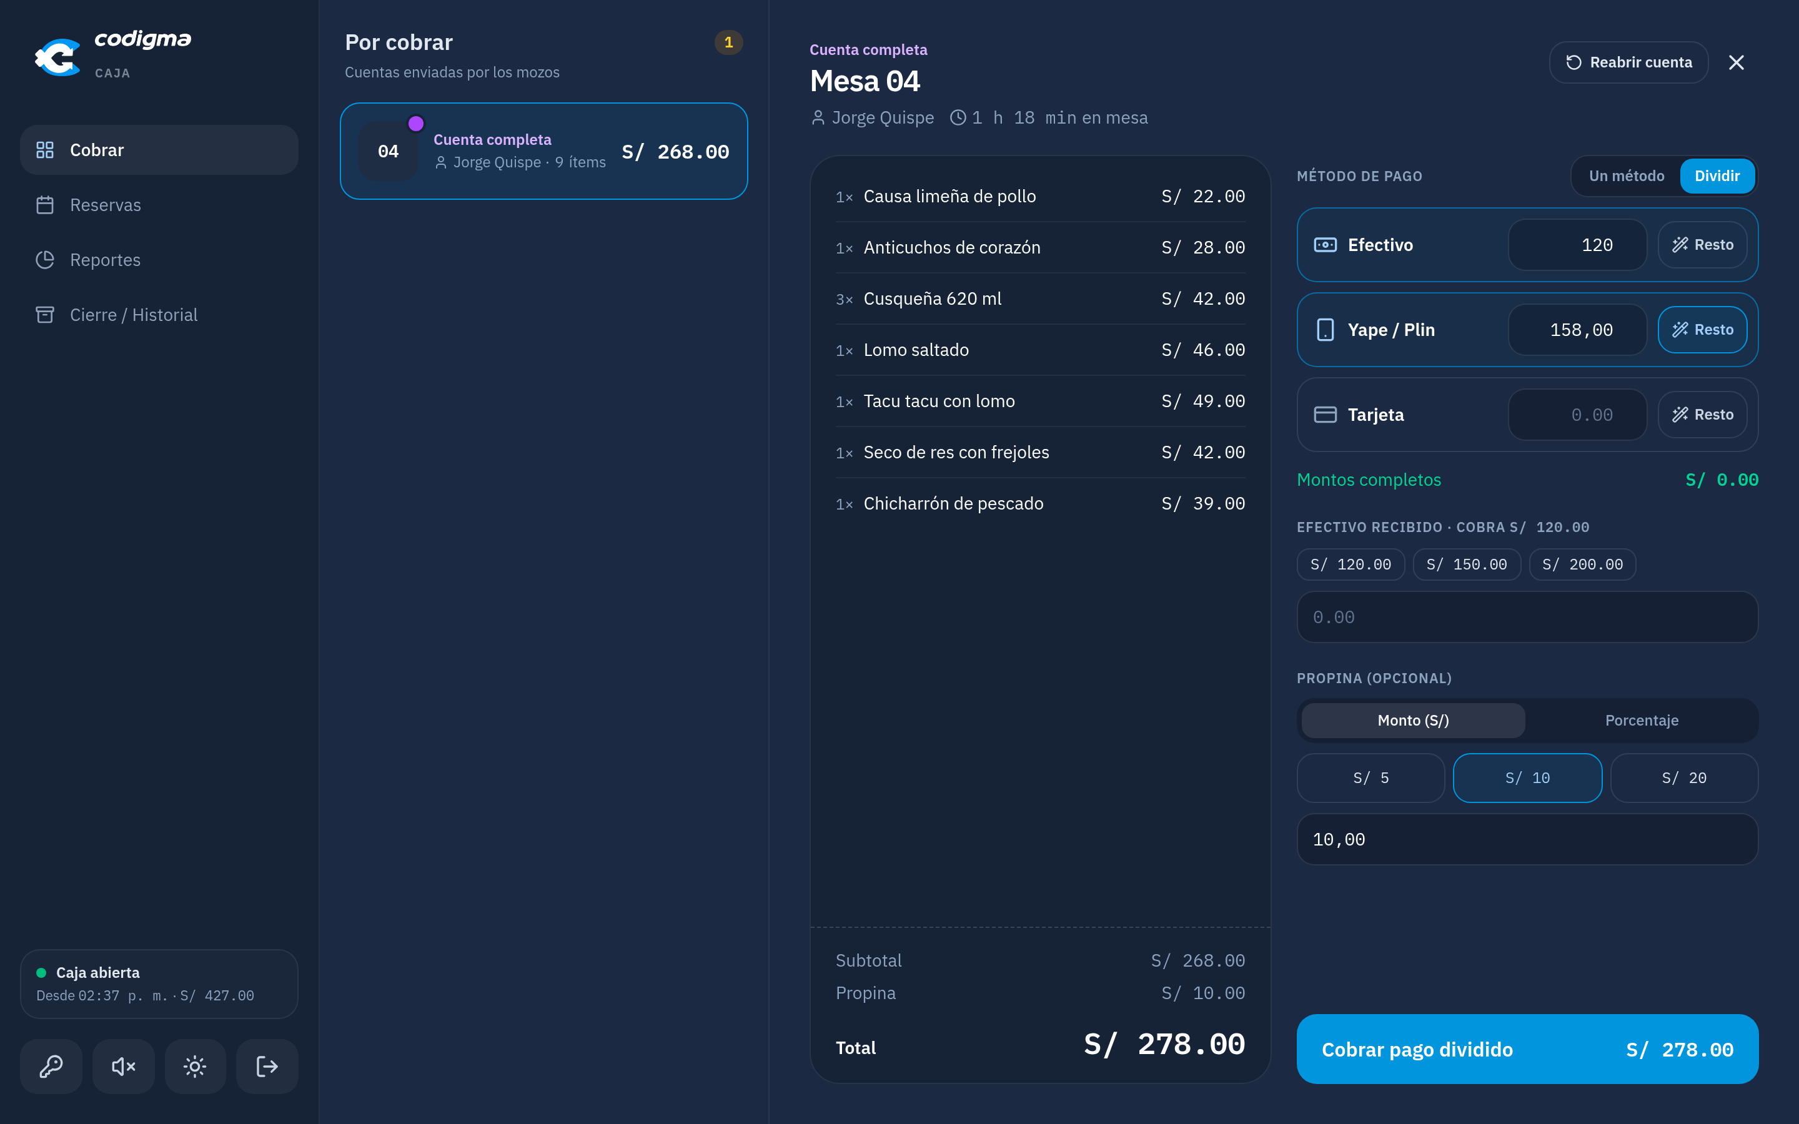This screenshot has width=1799, height=1124.
Task: Select the Dividir payment option
Action: pyautogui.click(x=1717, y=175)
